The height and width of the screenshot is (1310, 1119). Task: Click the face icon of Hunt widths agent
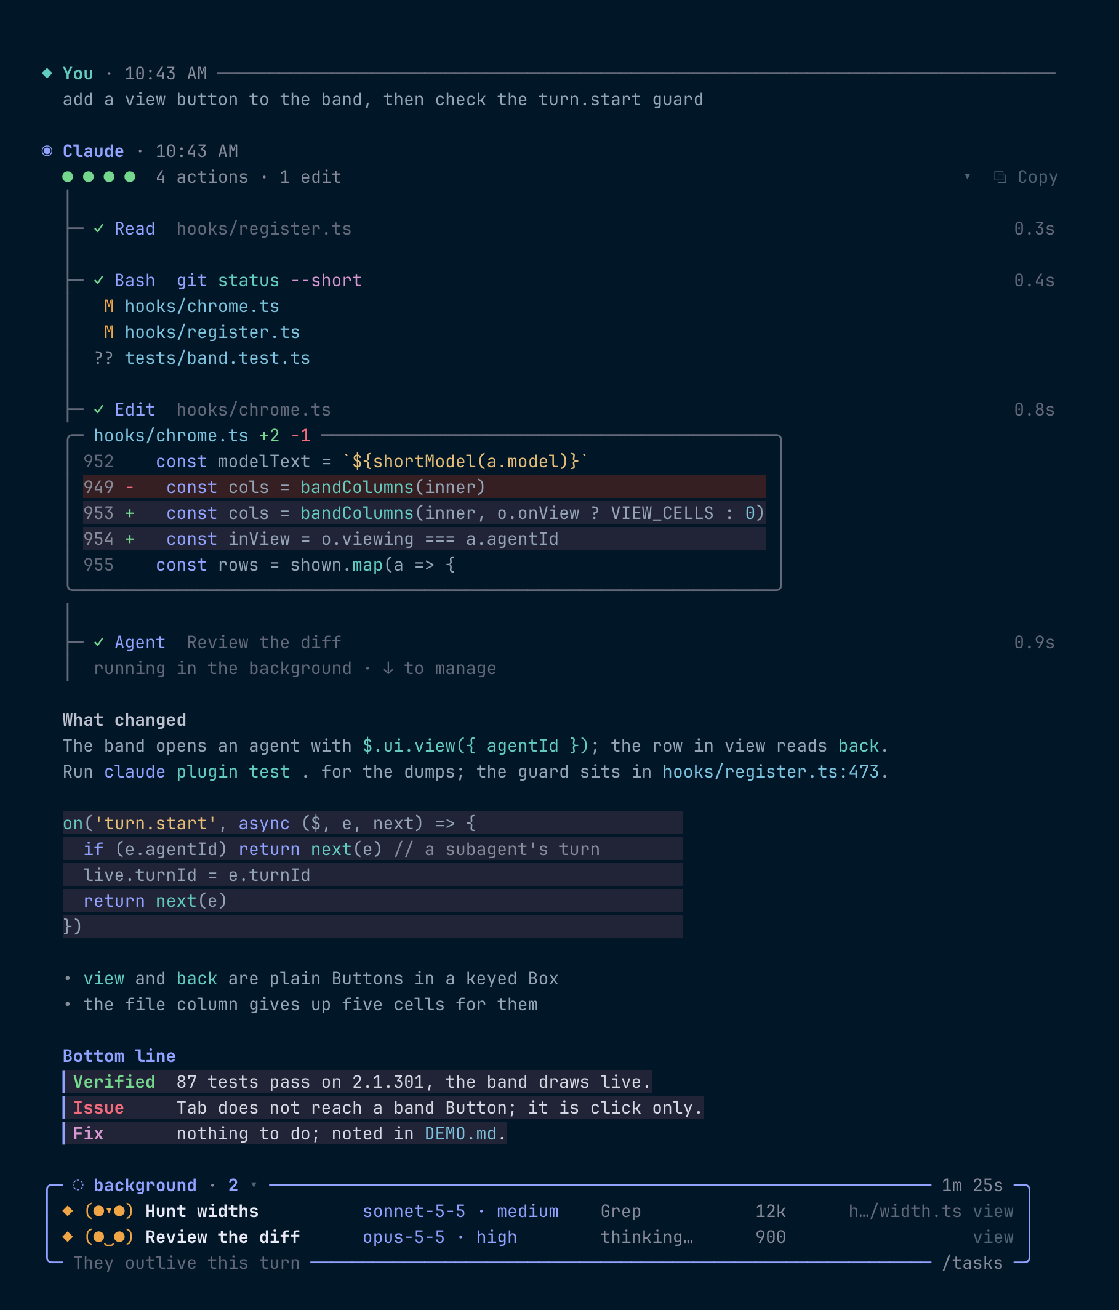click(x=109, y=1212)
